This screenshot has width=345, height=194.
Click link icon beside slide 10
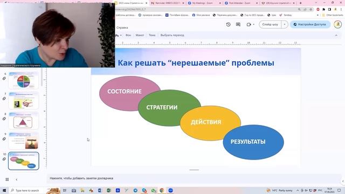point(4,159)
